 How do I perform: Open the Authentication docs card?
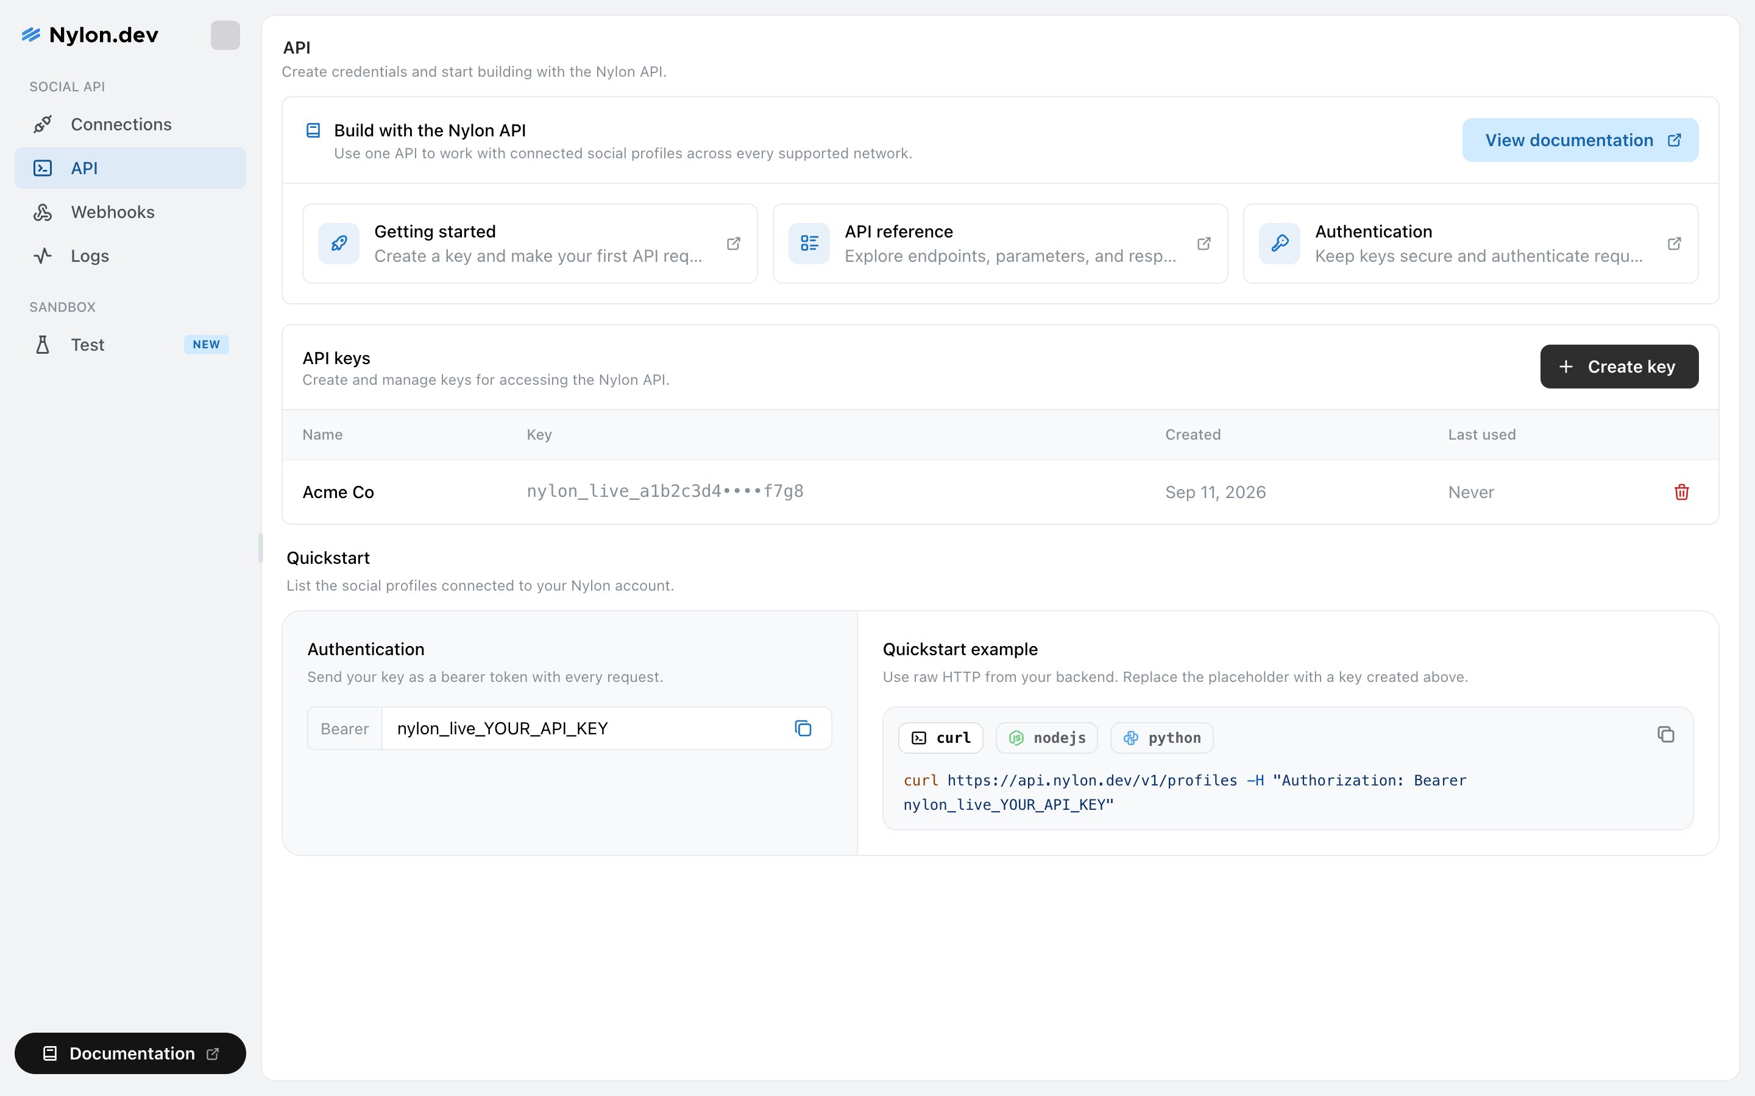pos(1470,244)
